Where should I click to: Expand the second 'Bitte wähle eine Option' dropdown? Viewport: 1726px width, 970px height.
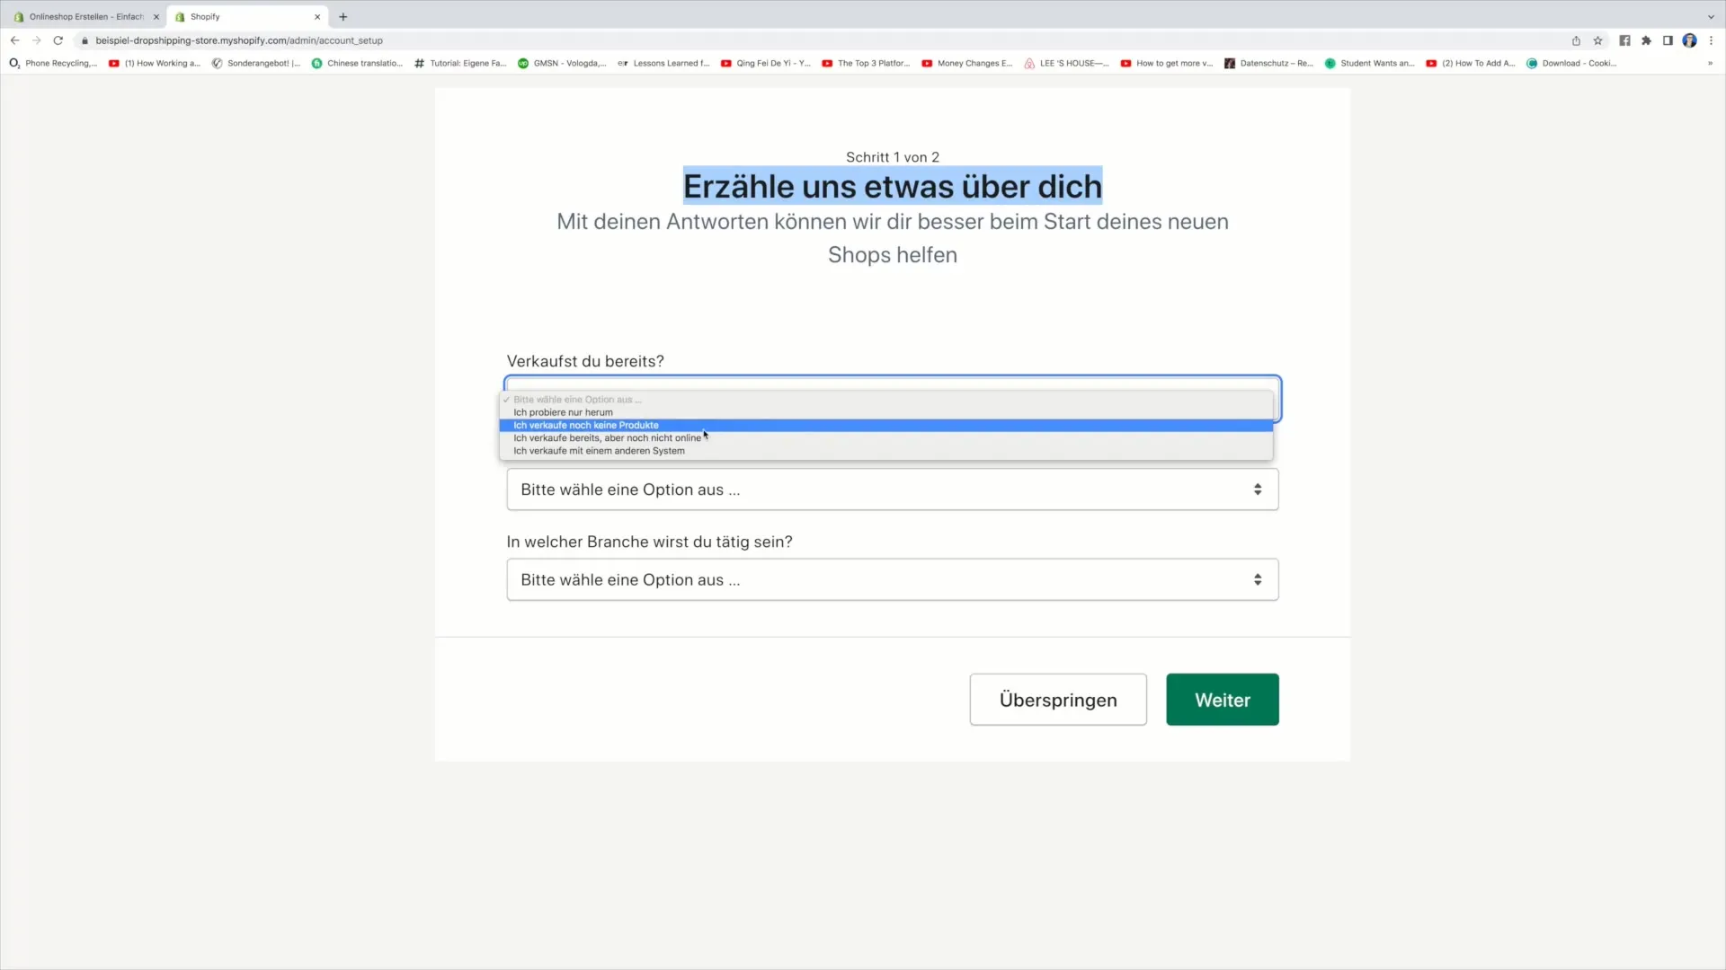[892, 580]
